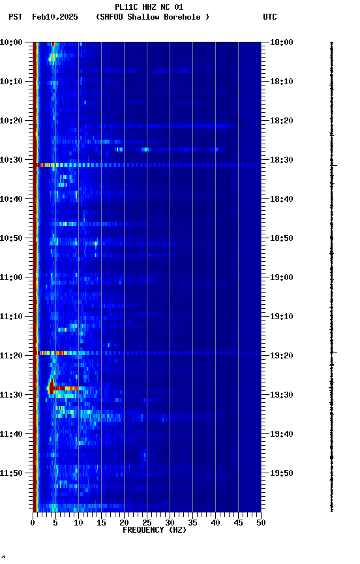Click the 18:50 UTC time label
Screen dimensions: 360x564
282,238
